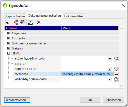This screenshot has height=107, width=128.
Task: Click the Authentic group label
Action: point(19,38)
